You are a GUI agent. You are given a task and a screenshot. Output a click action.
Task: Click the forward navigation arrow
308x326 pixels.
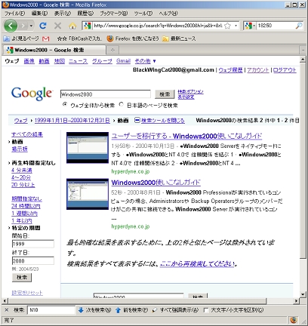pyautogui.click(x=23, y=26)
